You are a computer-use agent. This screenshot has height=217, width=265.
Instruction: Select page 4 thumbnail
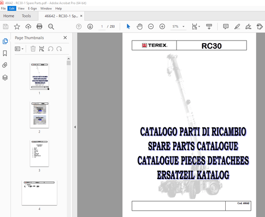[39, 193]
